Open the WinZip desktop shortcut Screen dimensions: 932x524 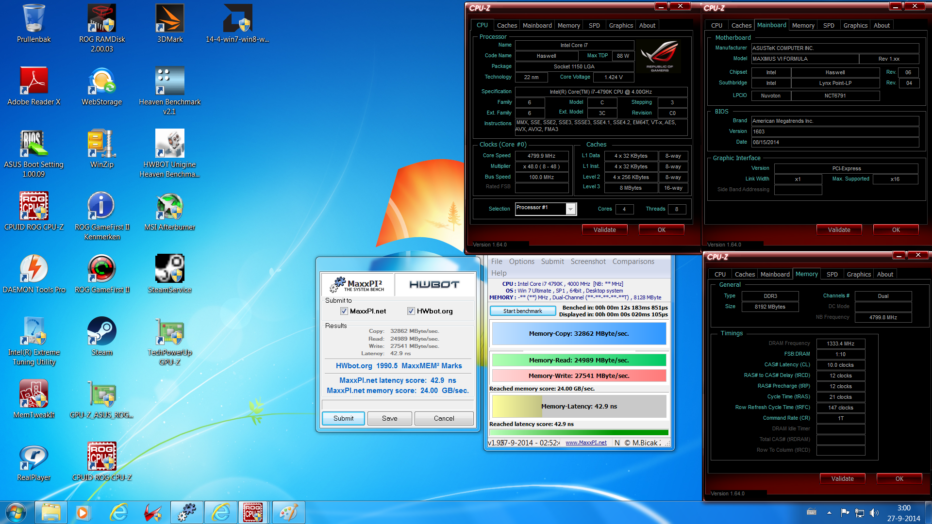click(x=101, y=148)
